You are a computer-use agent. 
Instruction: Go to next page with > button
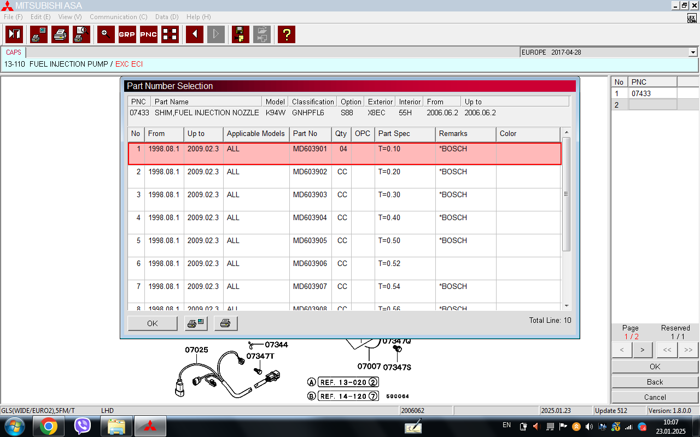click(x=642, y=350)
